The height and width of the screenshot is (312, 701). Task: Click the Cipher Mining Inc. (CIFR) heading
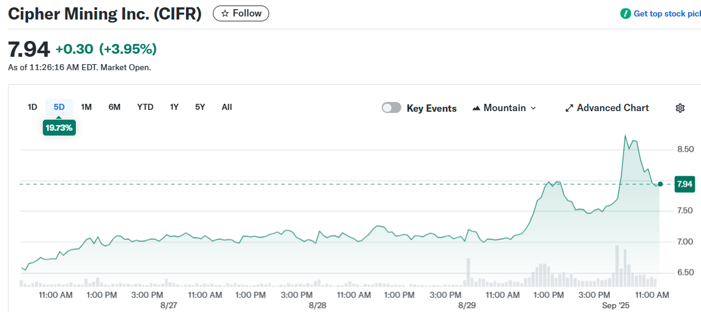pyautogui.click(x=105, y=14)
